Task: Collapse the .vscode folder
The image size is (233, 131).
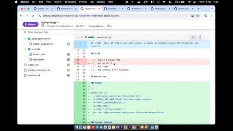Action: pos(25,49)
